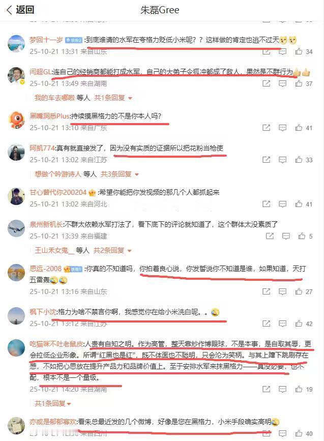Like the comment by 梦回十一岁

(x=299, y=51)
